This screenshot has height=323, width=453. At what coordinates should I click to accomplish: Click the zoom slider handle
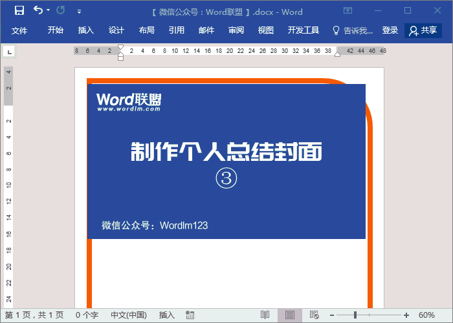(x=355, y=315)
